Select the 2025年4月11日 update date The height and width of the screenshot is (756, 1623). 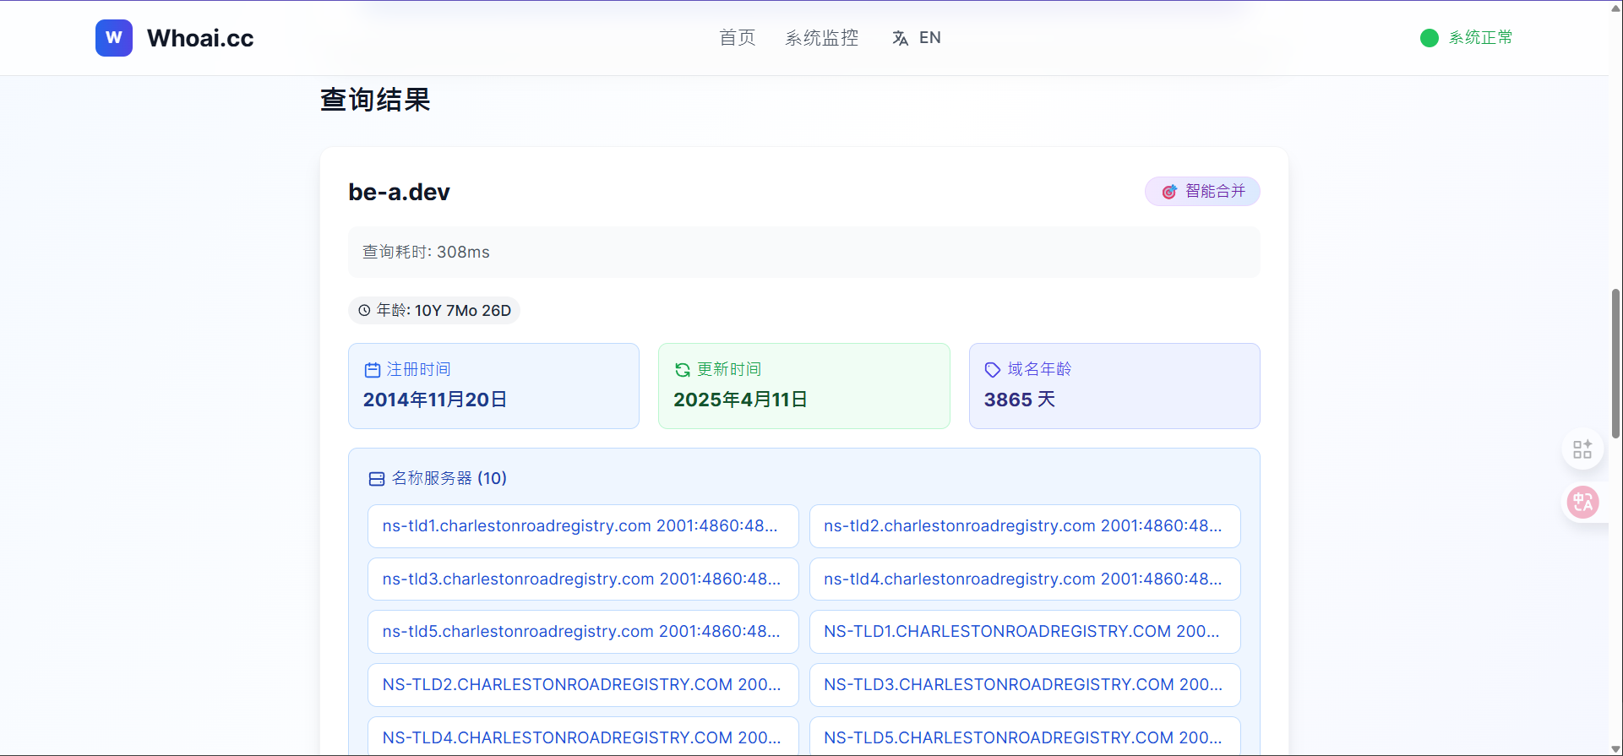click(x=741, y=400)
